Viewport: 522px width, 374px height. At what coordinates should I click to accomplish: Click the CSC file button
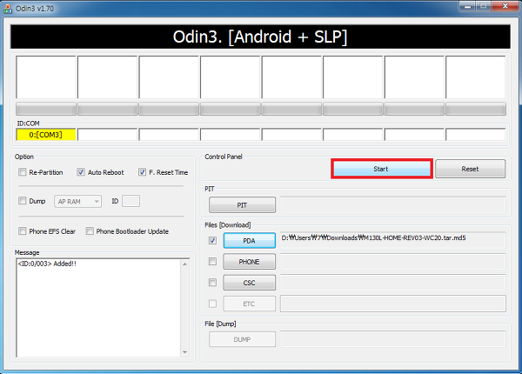[x=250, y=283]
